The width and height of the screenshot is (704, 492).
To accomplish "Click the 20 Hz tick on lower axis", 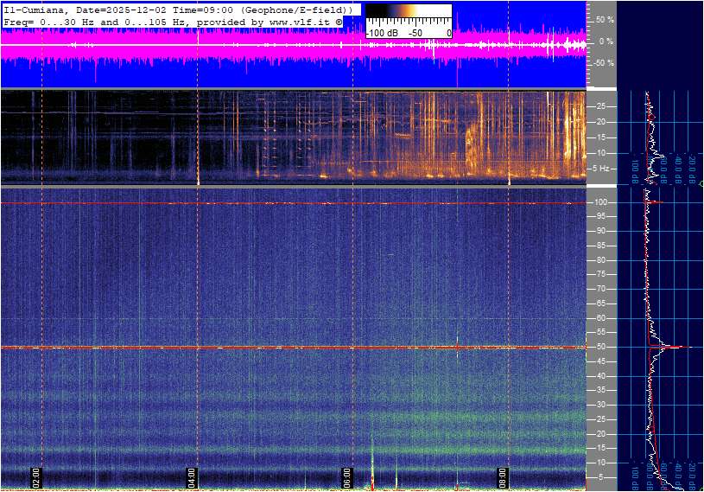I will (x=599, y=434).
